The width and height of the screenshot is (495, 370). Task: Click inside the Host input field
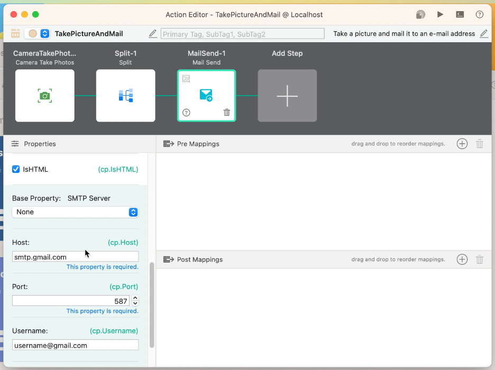[75, 257]
